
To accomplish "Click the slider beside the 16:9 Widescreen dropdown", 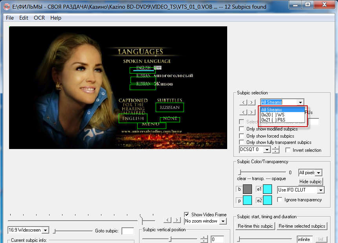I will click(73, 231).
